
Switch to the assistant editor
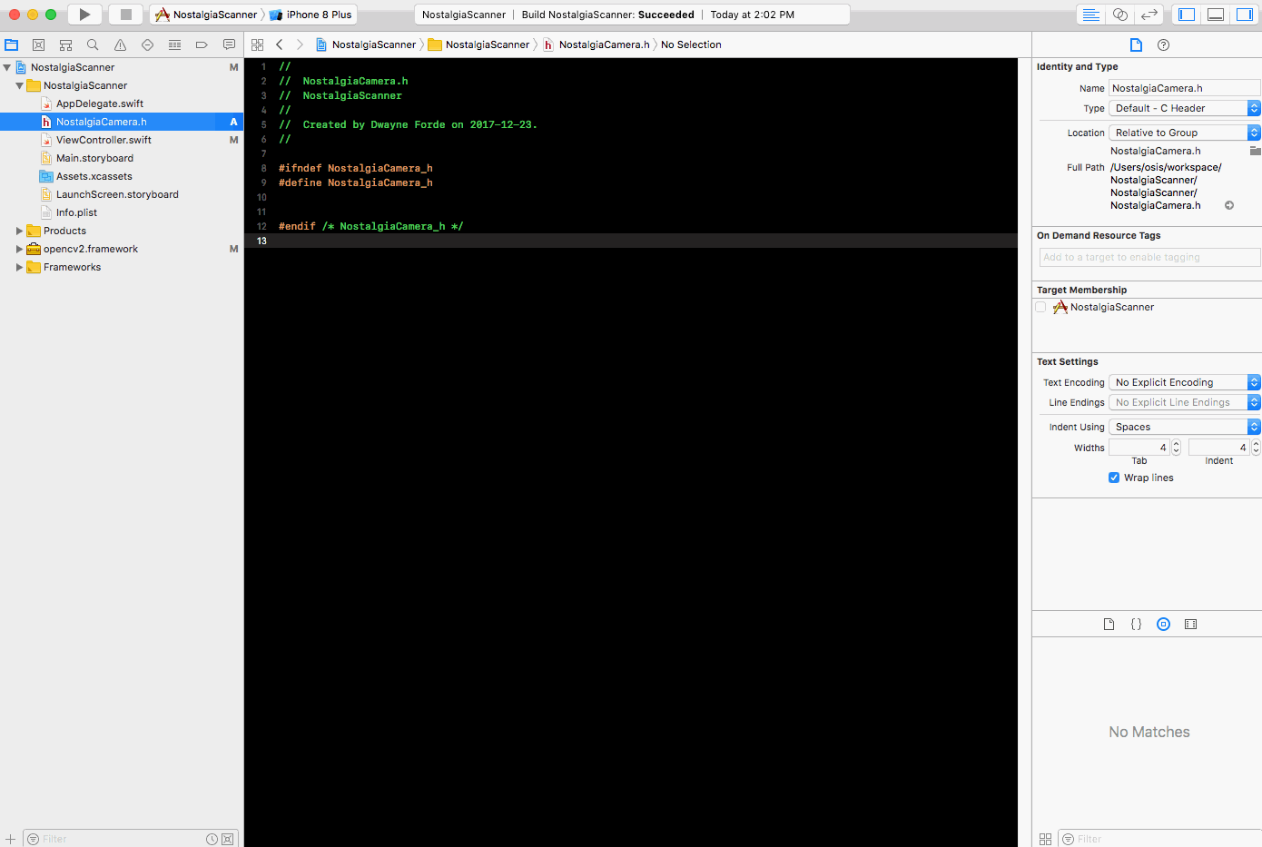pos(1120,15)
